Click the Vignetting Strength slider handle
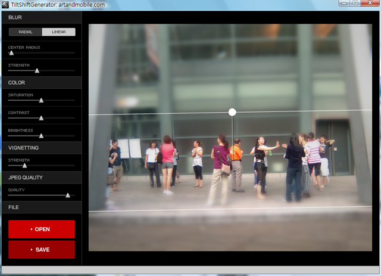This screenshot has width=381, height=276. 24,166
